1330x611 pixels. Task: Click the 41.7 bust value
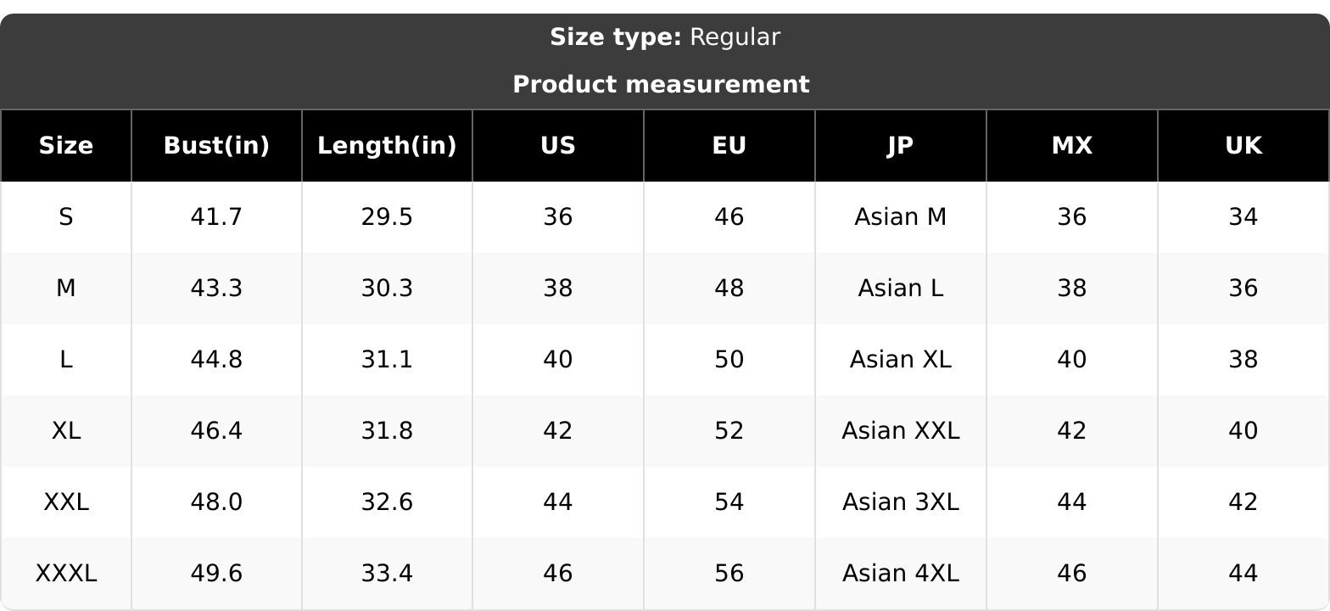[x=216, y=217]
